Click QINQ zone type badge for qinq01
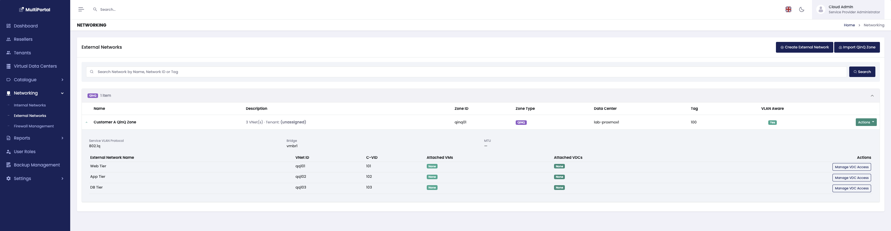 [x=521, y=122]
